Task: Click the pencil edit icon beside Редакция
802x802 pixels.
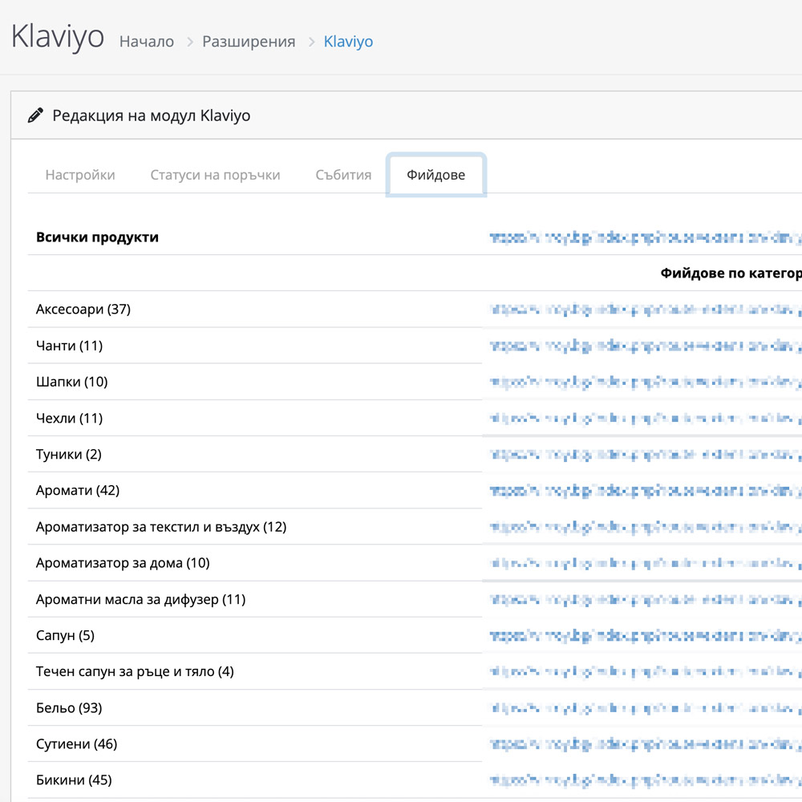Action: [x=35, y=115]
